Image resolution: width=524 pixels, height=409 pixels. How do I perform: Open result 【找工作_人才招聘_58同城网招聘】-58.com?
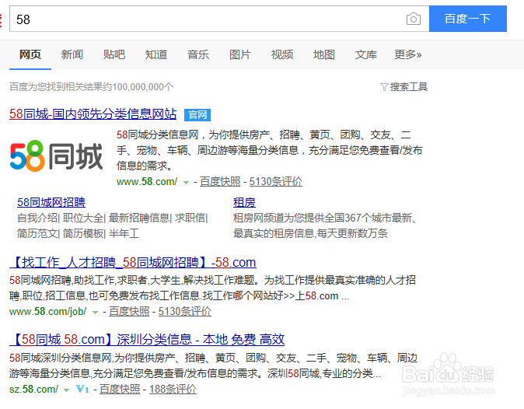coord(133,262)
